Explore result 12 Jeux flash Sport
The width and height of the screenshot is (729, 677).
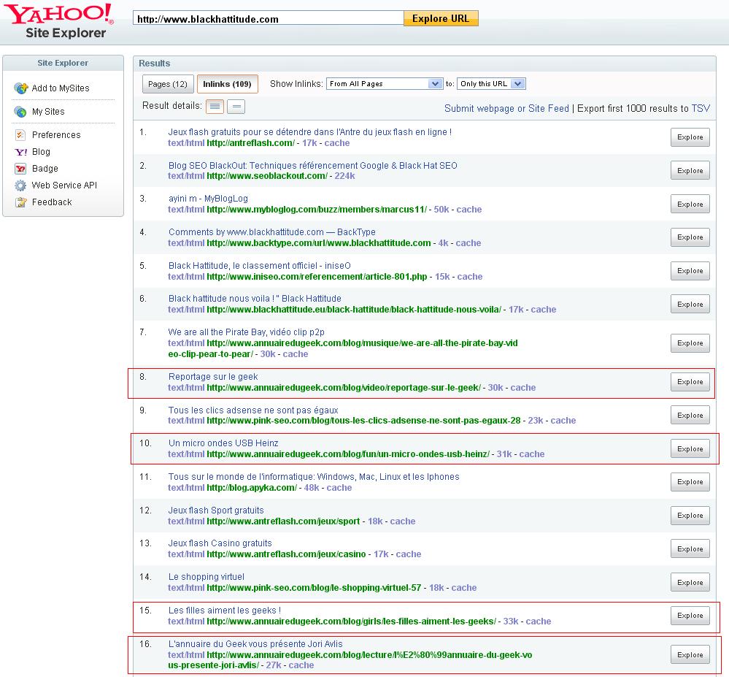[690, 516]
